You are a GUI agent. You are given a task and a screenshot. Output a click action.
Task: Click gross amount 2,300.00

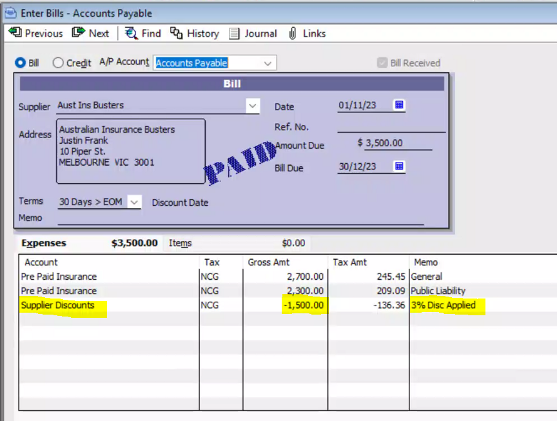coord(305,291)
